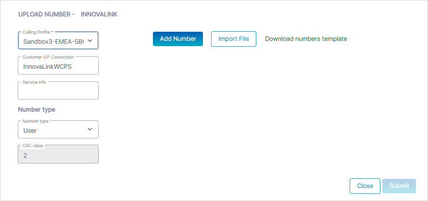
Task: Click the UPLOAD NUMBER dialog title text
Action: [x=46, y=14]
